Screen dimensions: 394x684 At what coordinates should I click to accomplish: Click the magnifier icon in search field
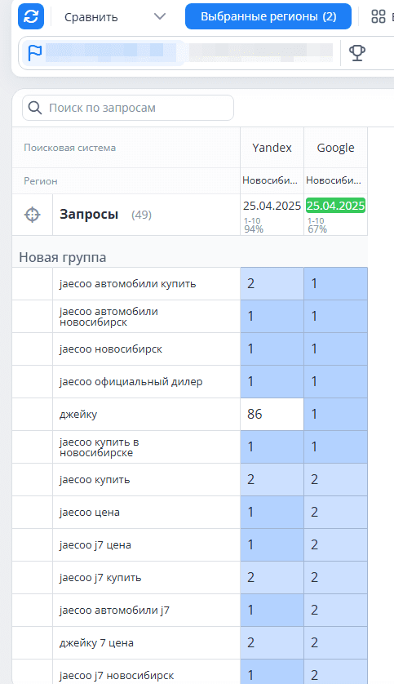click(35, 108)
